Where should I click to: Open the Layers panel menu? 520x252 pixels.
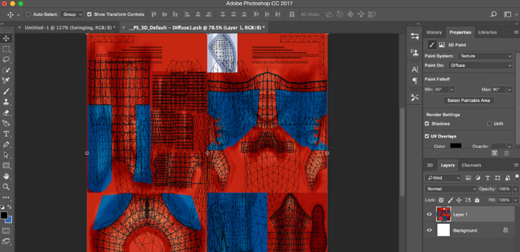pos(516,165)
